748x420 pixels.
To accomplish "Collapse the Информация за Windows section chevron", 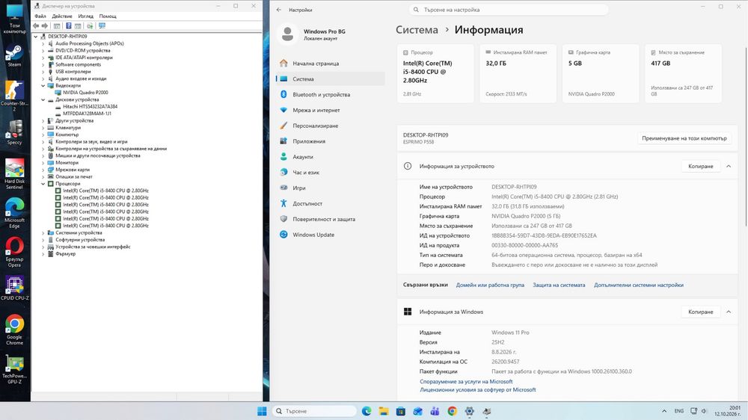I will (x=729, y=312).
